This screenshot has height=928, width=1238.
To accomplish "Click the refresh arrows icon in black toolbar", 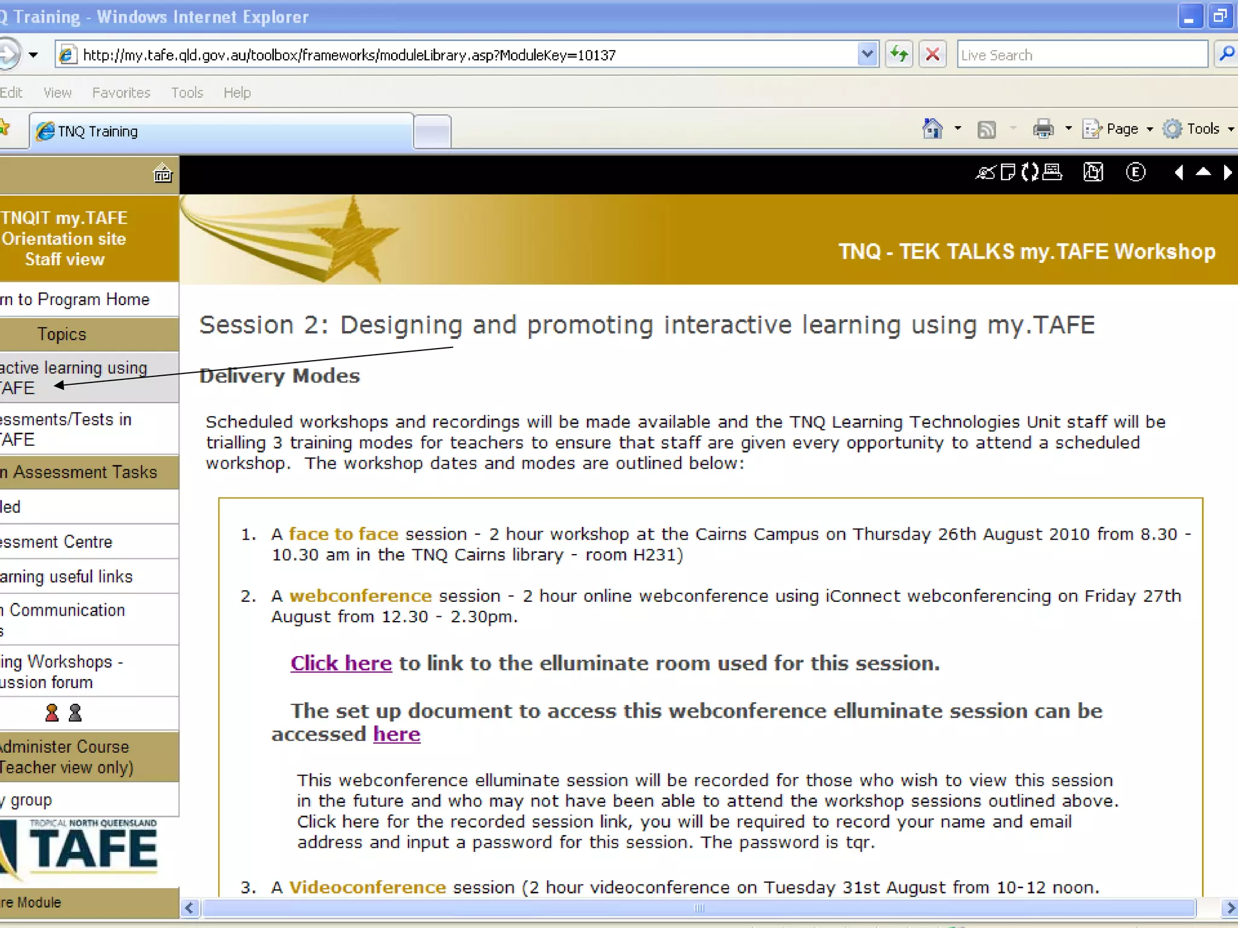I will [x=1029, y=173].
